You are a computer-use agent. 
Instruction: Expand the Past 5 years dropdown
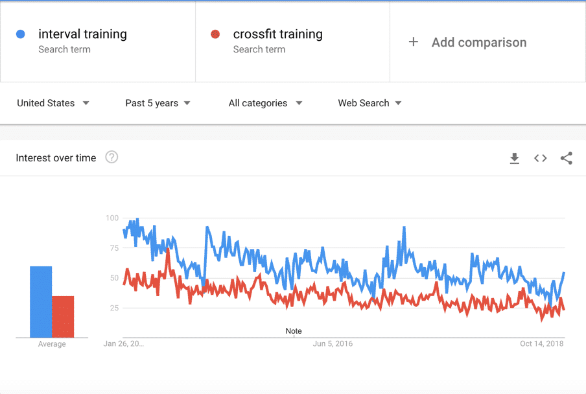tap(158, 103)
